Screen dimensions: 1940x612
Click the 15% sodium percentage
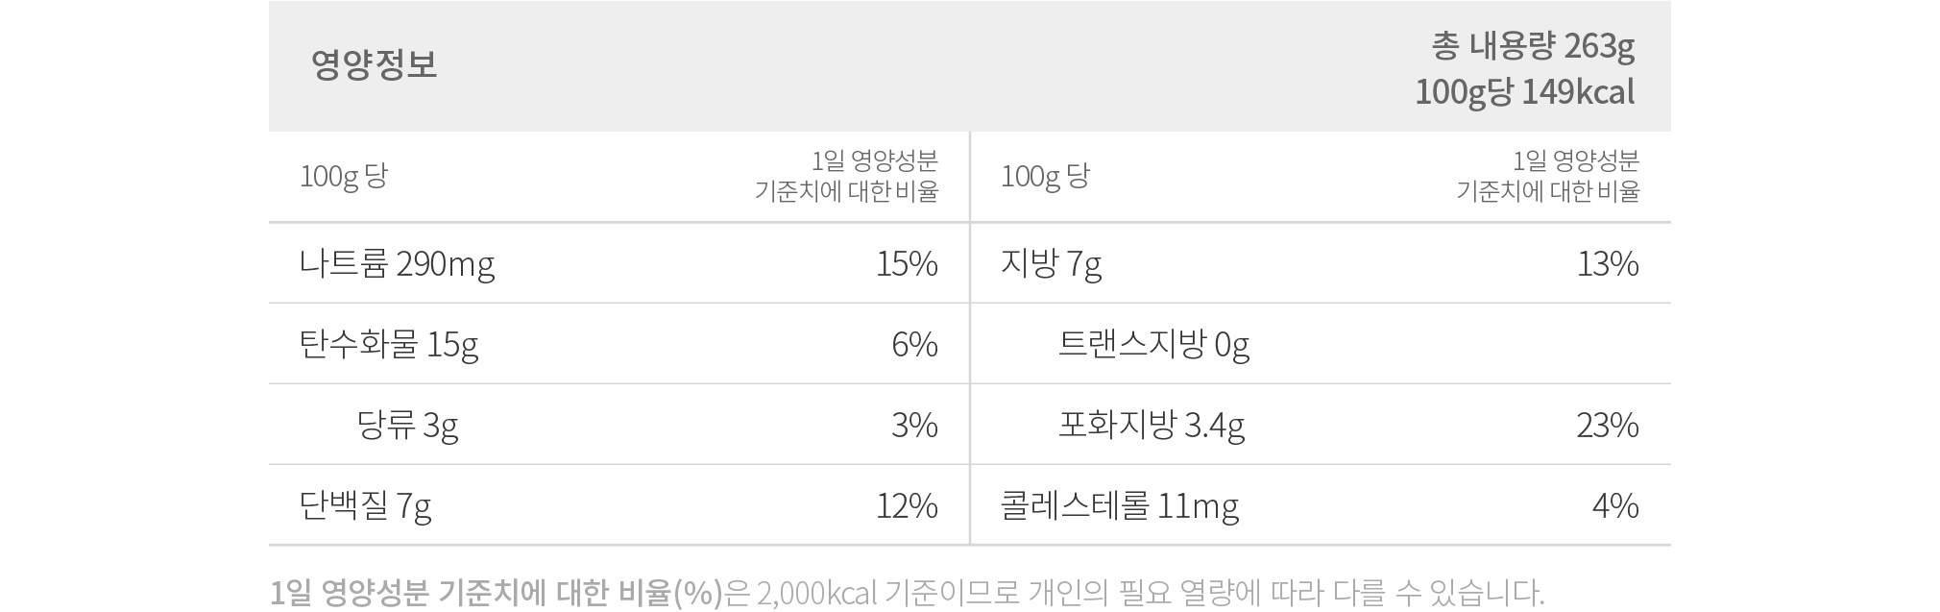click(907, 263)
